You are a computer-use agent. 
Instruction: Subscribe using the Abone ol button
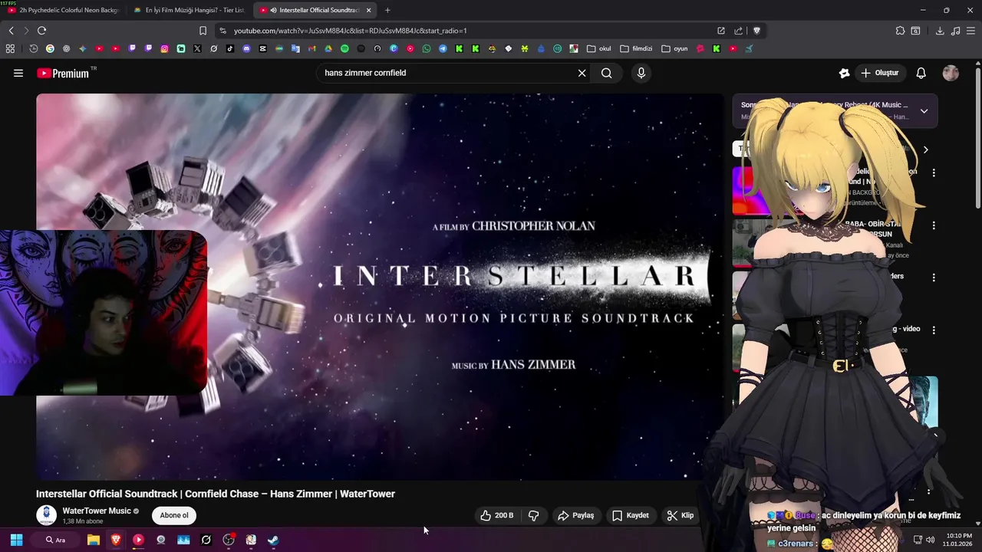point(174,515)
